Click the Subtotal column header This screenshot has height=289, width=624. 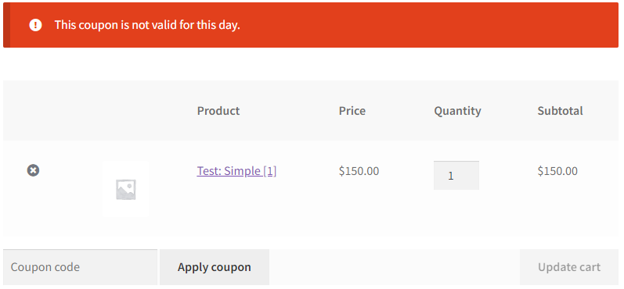[x=560, y=110]
